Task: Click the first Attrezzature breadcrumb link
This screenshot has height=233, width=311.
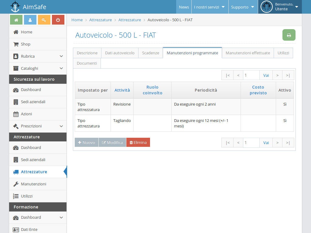Action: [101, 20]
